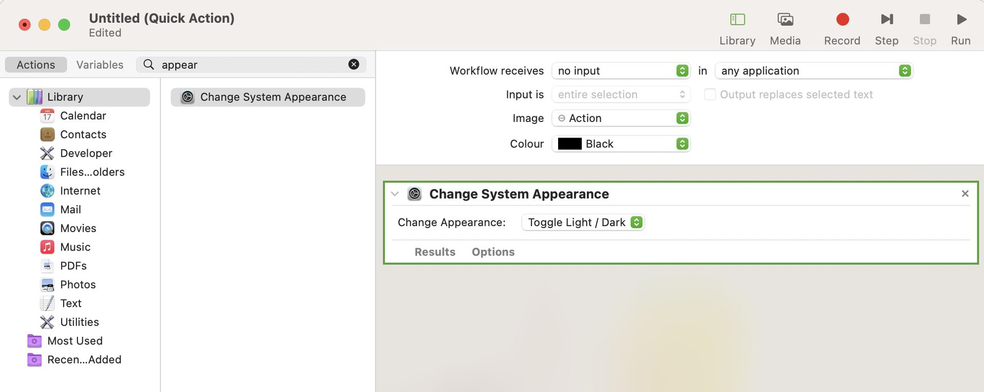This screenshot has height=392, width=984.
Task: Select the Utilities library category
Action: (x=79, y=322)
